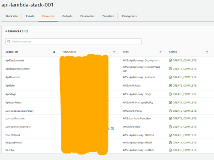Viewport: 214px width, 160px height.
Task: Go to the Stack info tab
Action: tap(12, 16)
